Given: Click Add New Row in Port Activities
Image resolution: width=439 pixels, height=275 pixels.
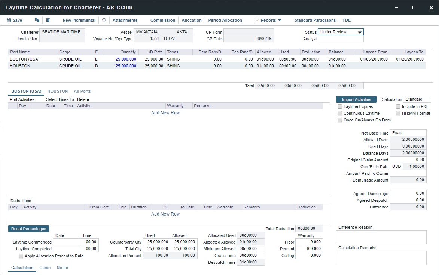Looking at the screenshot, I should [165, 113].
